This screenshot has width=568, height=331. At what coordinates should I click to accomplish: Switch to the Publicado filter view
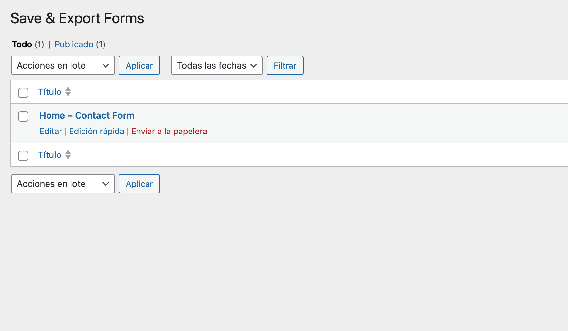point(74,44)
